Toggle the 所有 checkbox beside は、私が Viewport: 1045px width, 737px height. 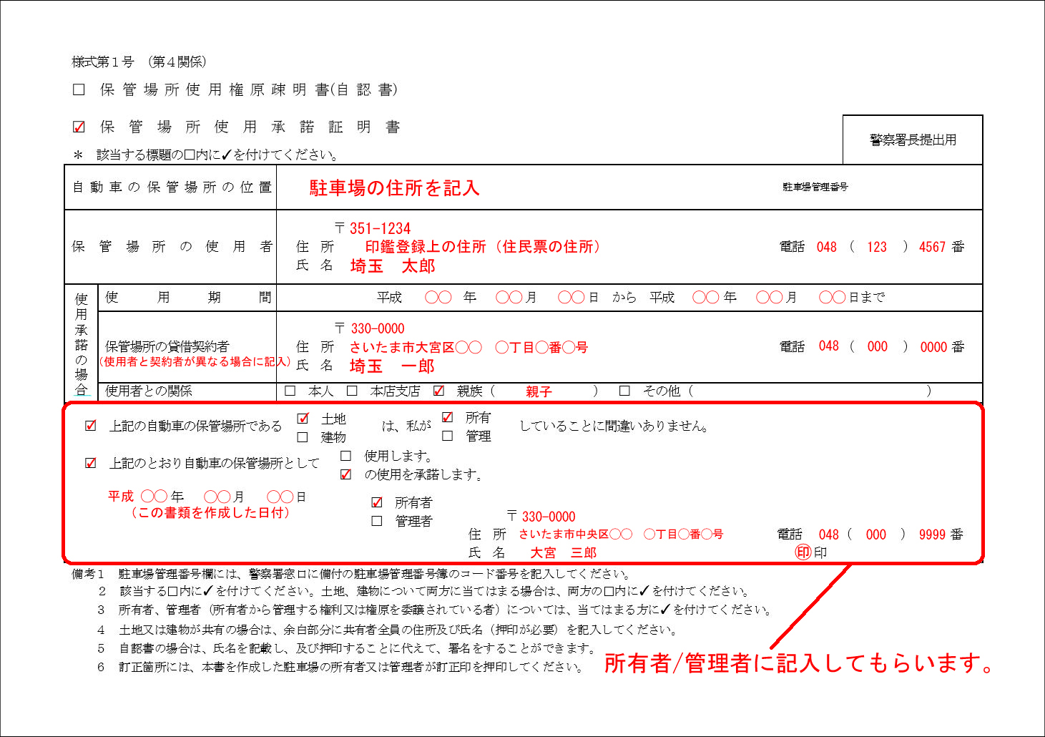pos(448,417)
